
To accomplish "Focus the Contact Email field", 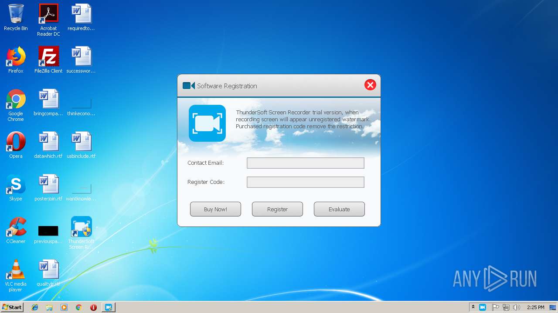I will (305, 163).
